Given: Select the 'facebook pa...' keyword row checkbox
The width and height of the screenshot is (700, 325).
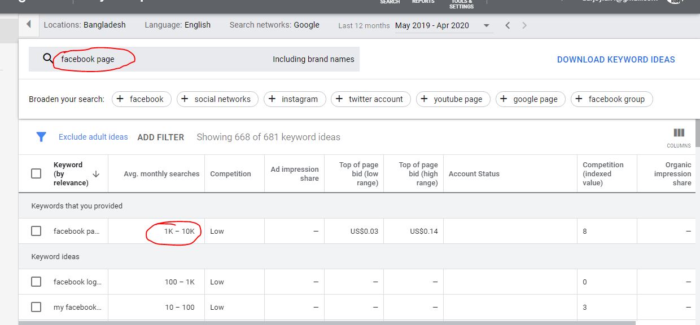Looking at the screenshot, I should pyautogui.click(x=36, y=231).
